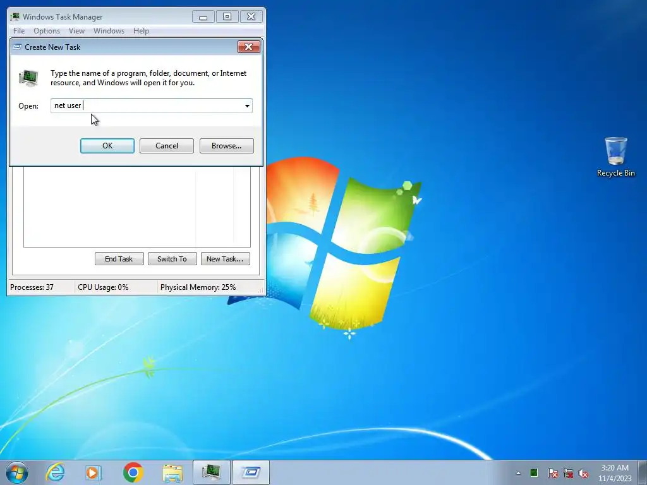This screenshot has width=647, height=485.
Task: Cancel the Create New Task dialog
Action: point(167,146)
